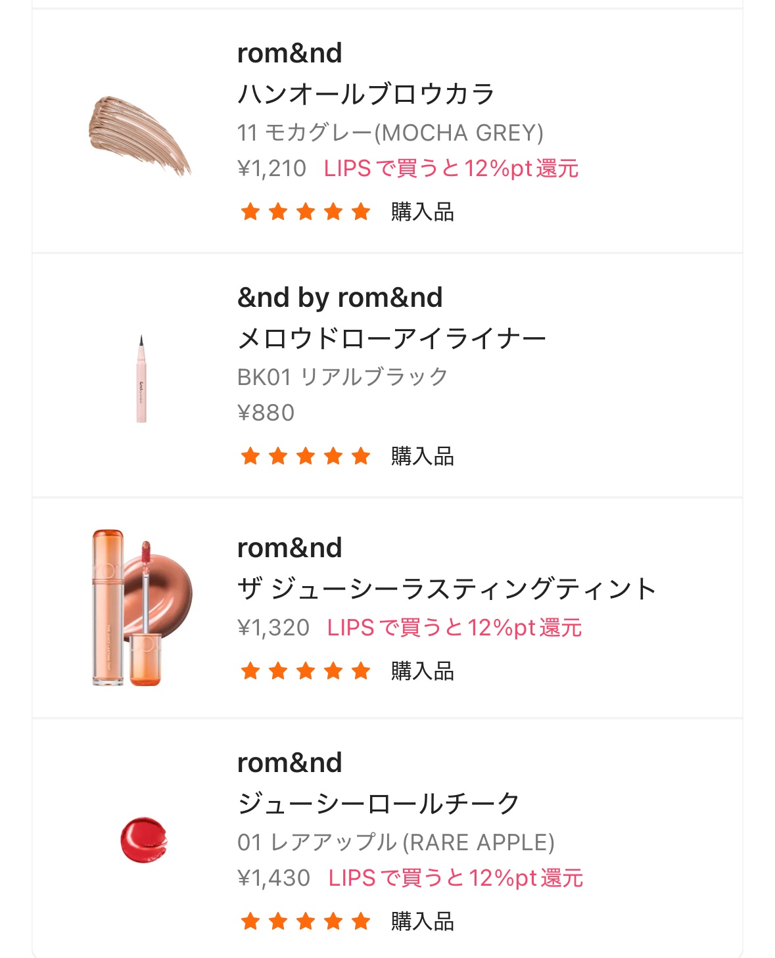Open ザ ジューシーラスティングティント product title
The image size is (775, 958).
(446, 589)
